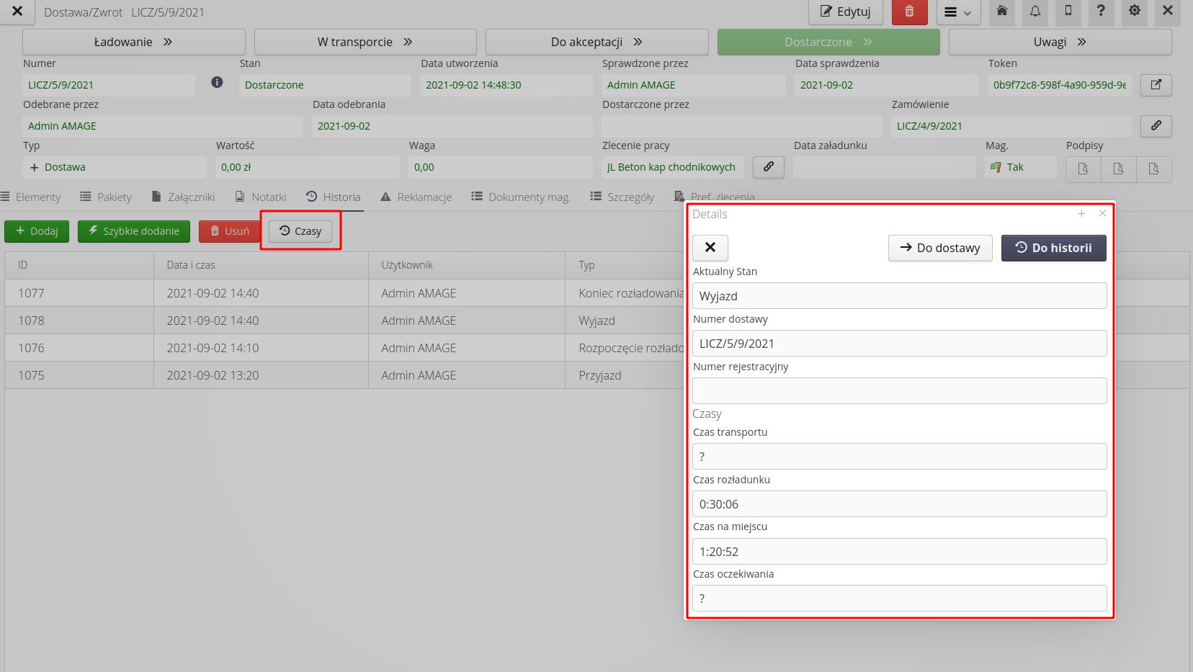
Task: Click the chain link icon beside Zamówienie
Action: pyautogui.click(x=1156, y=126)
